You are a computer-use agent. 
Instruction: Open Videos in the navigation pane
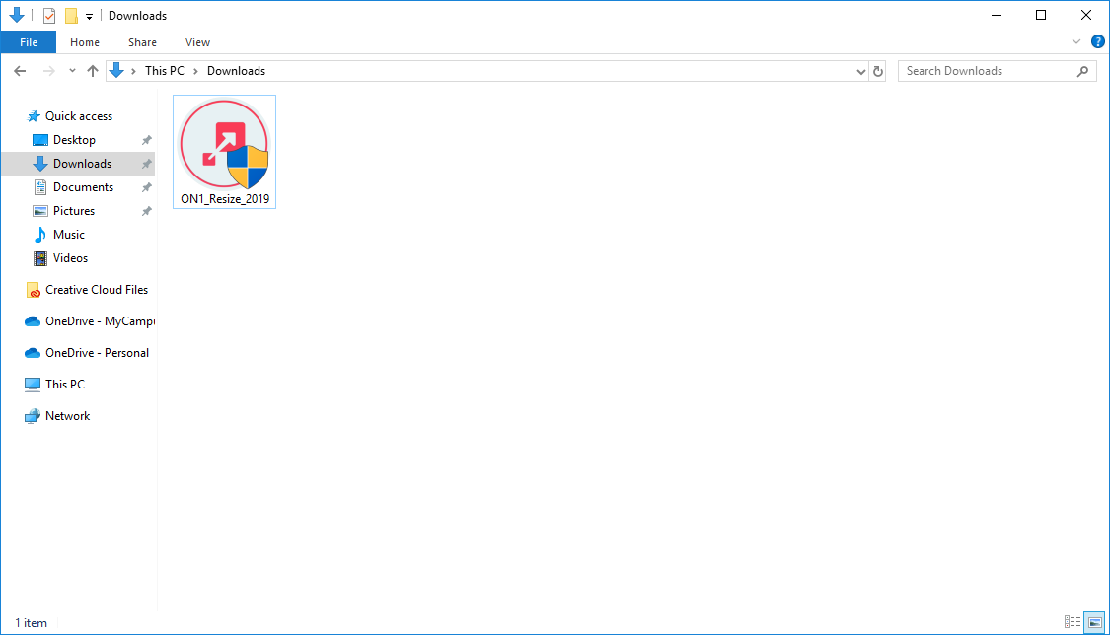coord(70,258)
